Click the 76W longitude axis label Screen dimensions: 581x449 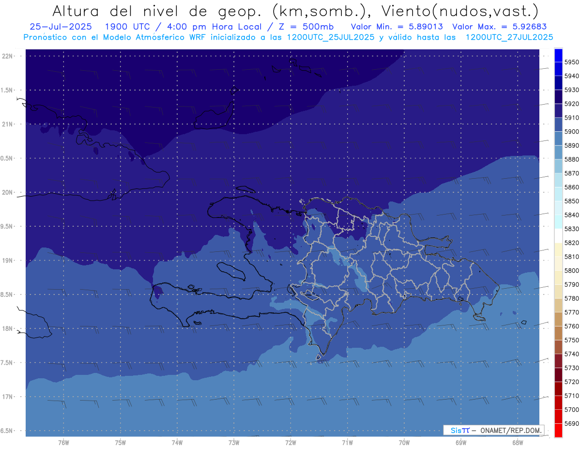[63, 443]
